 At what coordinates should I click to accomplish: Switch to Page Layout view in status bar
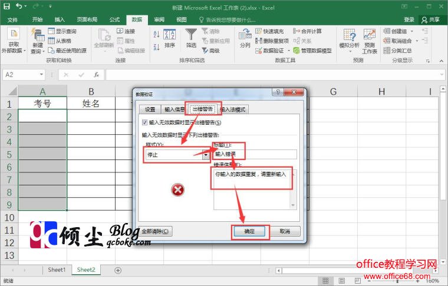tap(342, 281)
